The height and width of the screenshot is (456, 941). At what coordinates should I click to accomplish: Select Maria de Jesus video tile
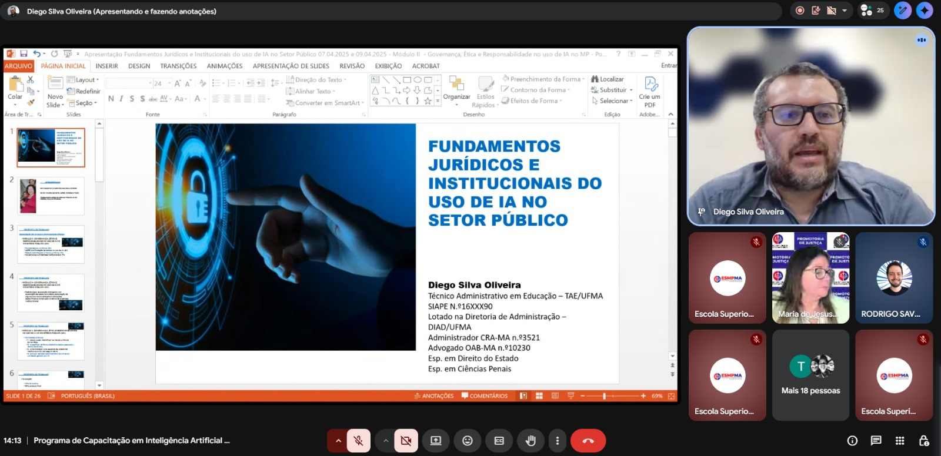tap(810, 277)
